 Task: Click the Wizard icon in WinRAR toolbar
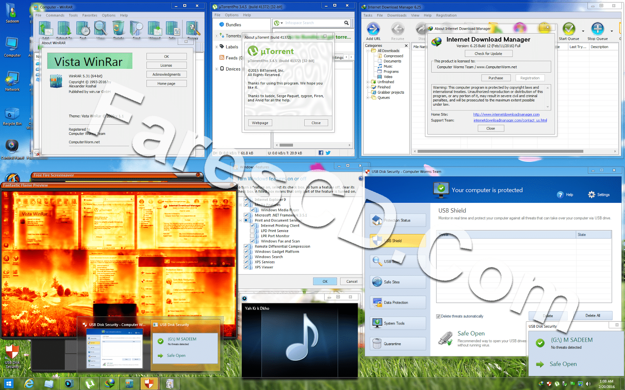coord(155,28)
